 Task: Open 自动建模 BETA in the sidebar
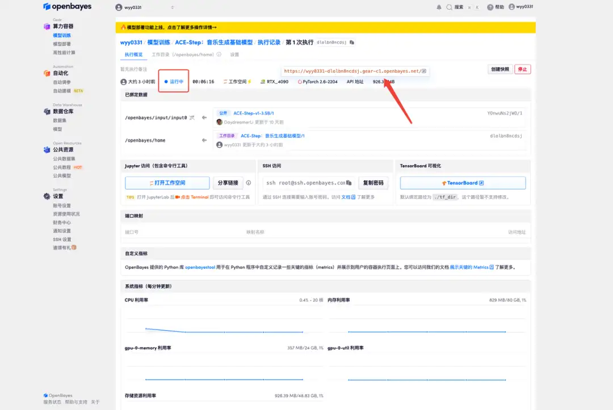68,91
